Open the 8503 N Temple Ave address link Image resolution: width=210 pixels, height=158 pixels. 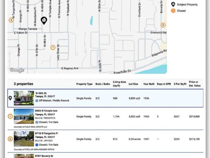[46, 111]
